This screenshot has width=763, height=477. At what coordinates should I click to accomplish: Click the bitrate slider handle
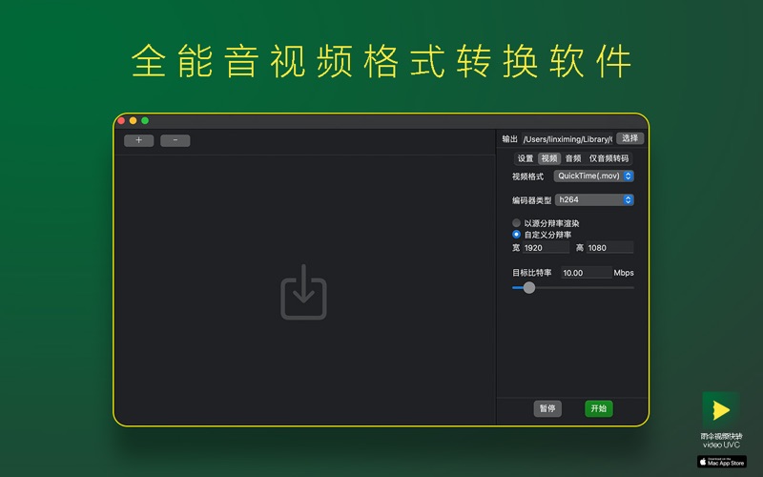pyautogui.click(x=529, y=288)
